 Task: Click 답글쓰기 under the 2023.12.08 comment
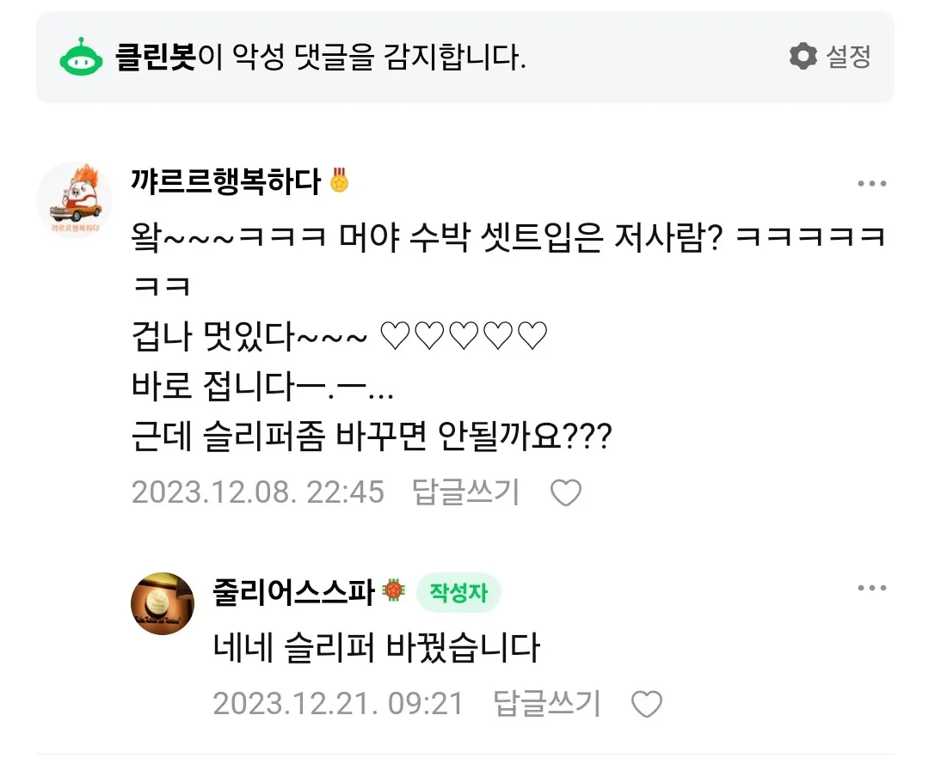(465, 492)
